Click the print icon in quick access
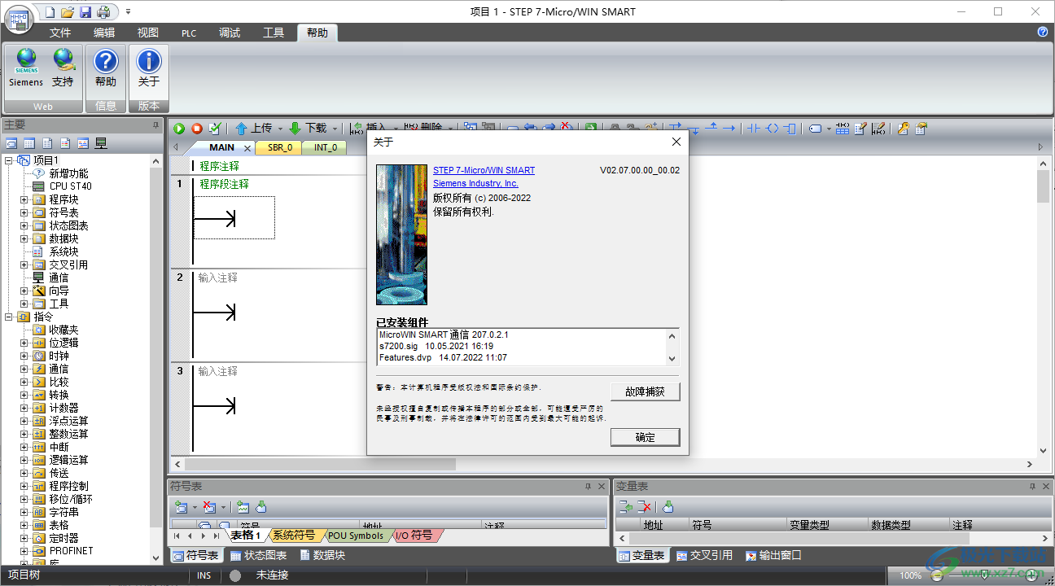Viewport: 1055px width, 586px height. (x=103, y=11)
